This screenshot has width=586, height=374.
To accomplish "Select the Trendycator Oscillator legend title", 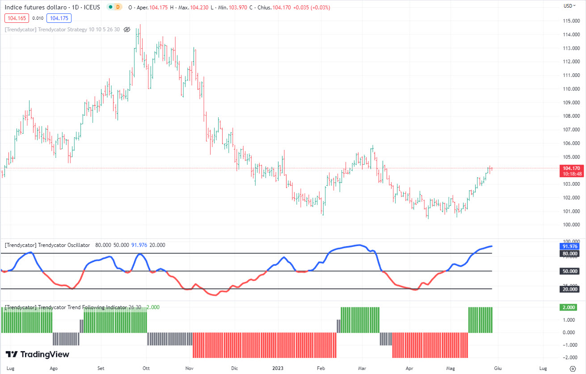I will (x=47, y=245).
